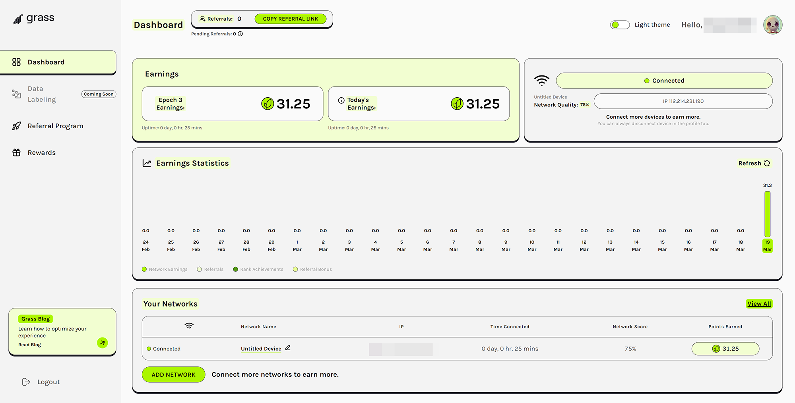Click Today's Earnings info icon
795x403 pixels.
[x=341, y=100]
